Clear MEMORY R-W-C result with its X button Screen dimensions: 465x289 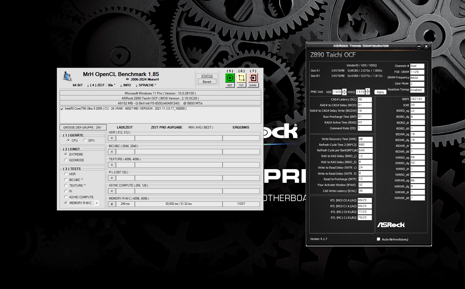point(112,204)
